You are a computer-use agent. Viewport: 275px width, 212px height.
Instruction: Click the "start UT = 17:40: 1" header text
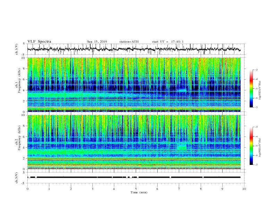tap(168, 42)
